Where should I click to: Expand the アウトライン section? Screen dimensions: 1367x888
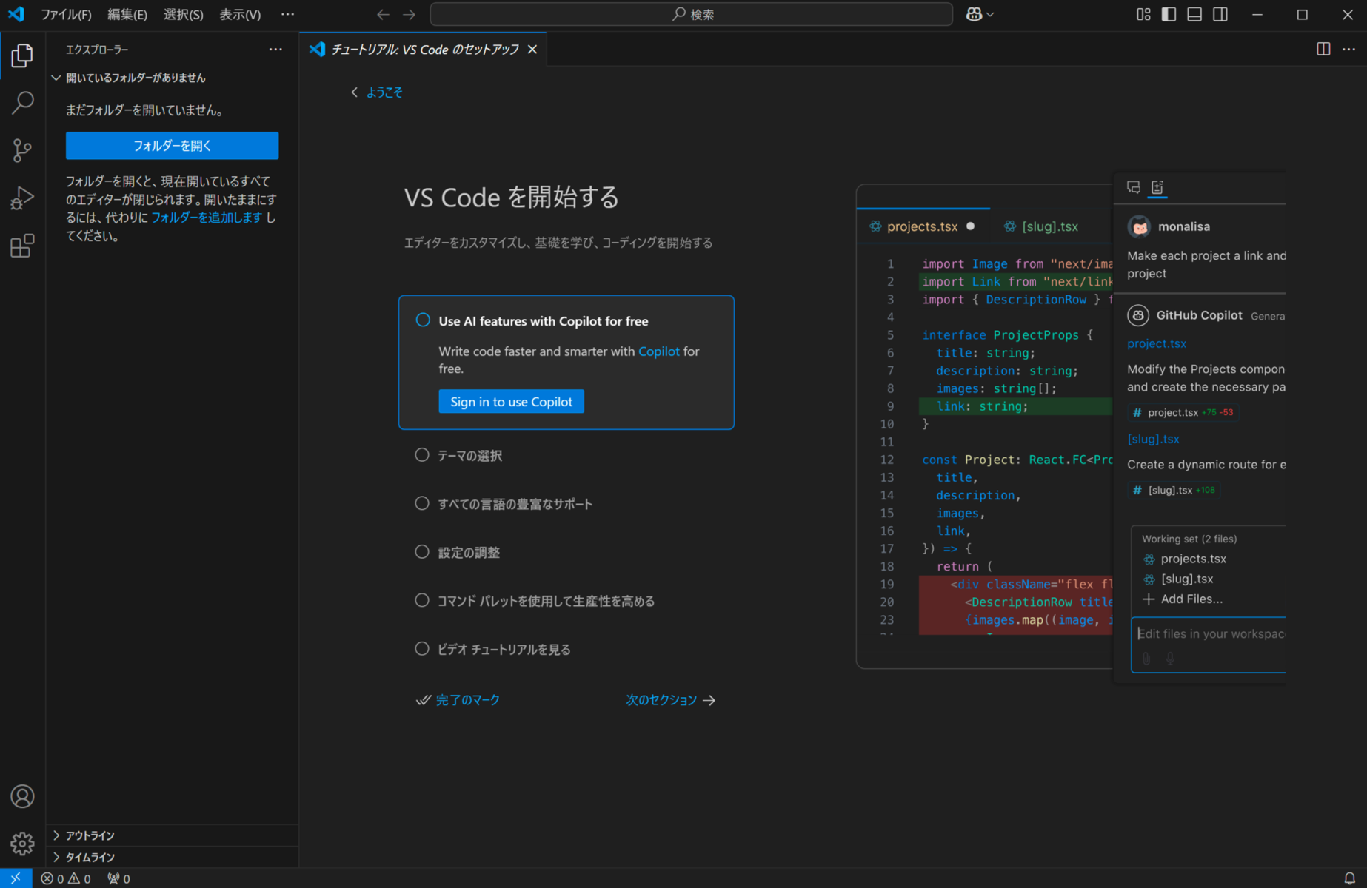pyautogui.click(x=88, y=835)
